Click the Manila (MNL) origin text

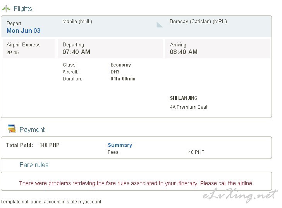tap(77, 22)
